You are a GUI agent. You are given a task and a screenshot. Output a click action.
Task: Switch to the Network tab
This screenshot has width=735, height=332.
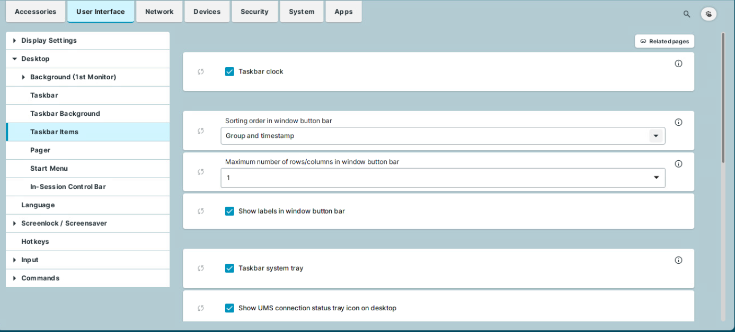coord(159,12)
